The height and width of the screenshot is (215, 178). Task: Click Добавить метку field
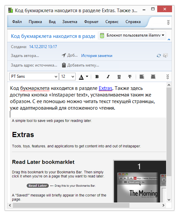(83, 65)
